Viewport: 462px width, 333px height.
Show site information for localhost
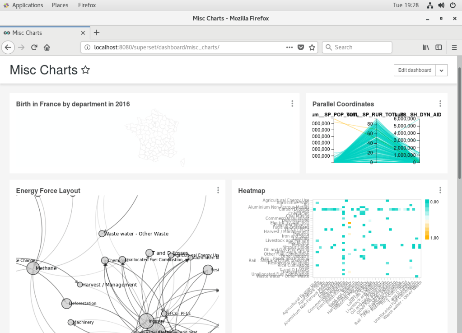pyautogui.click(x=88, y=47)
